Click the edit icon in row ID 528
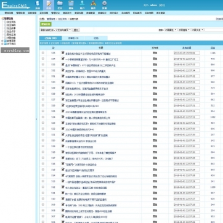 63,94
